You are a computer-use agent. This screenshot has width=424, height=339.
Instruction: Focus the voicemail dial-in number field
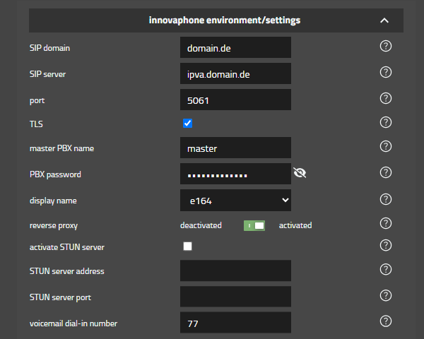pyautogui.click(x=235, y=323)
